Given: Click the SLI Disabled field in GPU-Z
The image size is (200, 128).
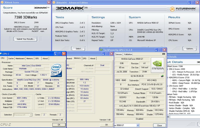Looking at the screenshot, I should point(139,119).
